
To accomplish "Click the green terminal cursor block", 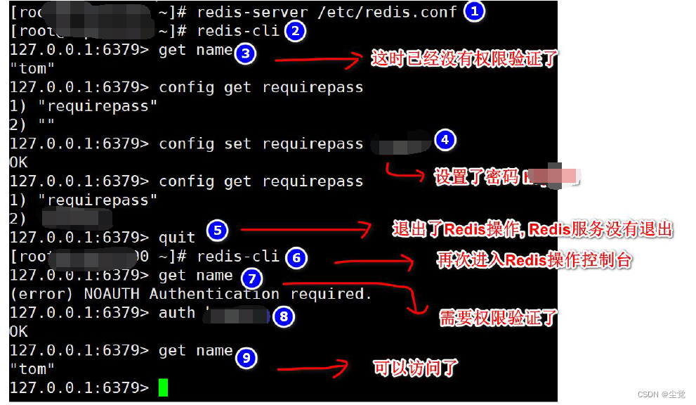I will (164, 387).
